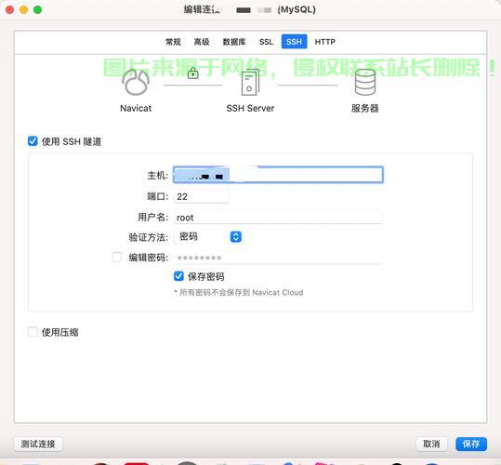Click the 测试连接 button
The image size is (501, 465).
coord(38,444)
